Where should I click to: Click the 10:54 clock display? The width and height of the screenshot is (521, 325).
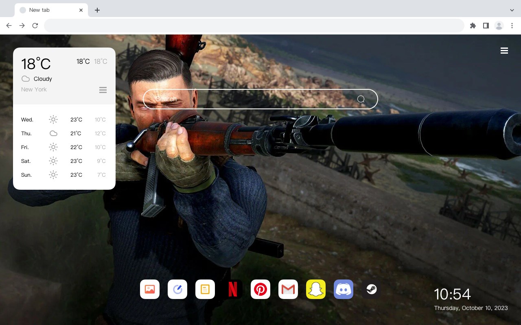point(452,294)
